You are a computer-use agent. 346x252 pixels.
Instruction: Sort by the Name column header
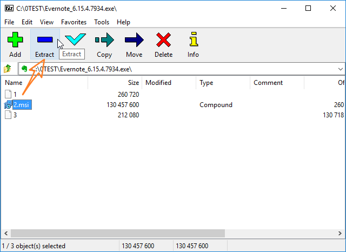44,83
